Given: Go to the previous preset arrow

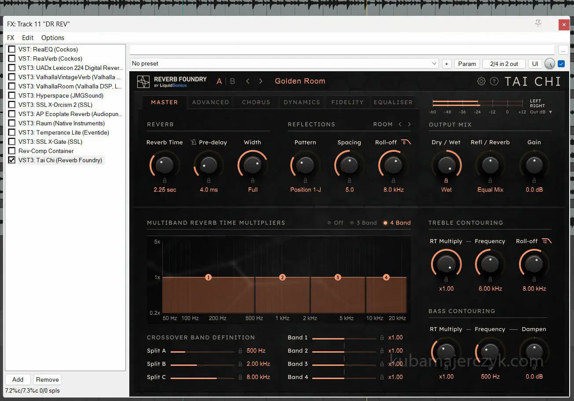Looking at the screenshot, I should [248, 81].
